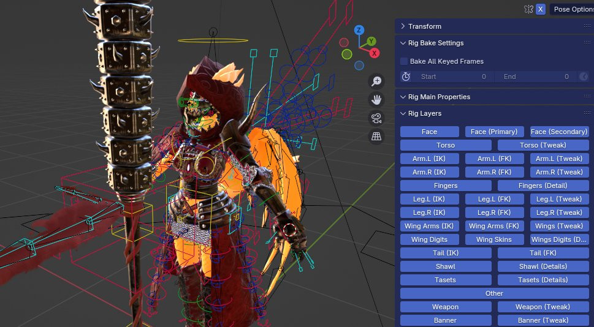594x327 pixels.
Task: Toggle Arm.L (Tweak) layer
Action: 559,159
